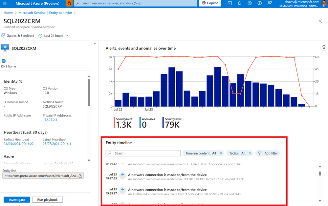
Task: Open Cloud Shell from the top bar
Action: point(230,3)
